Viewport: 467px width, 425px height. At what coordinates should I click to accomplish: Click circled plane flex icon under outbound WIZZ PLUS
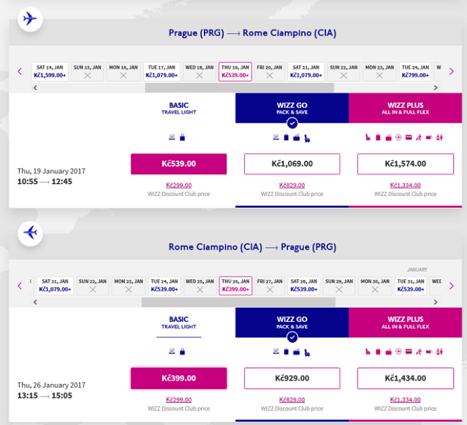click(x=398, y=137)
